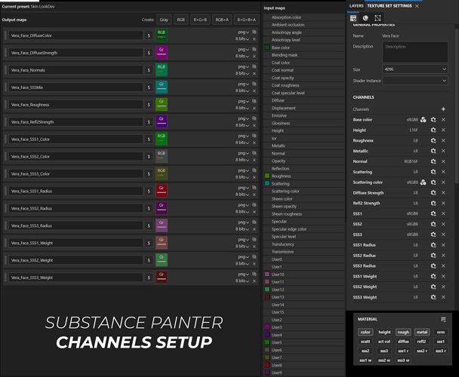Toggle the metal material channel button
Image resolution: width=459 pixels, height=377 pixels.
pos(422,332)
